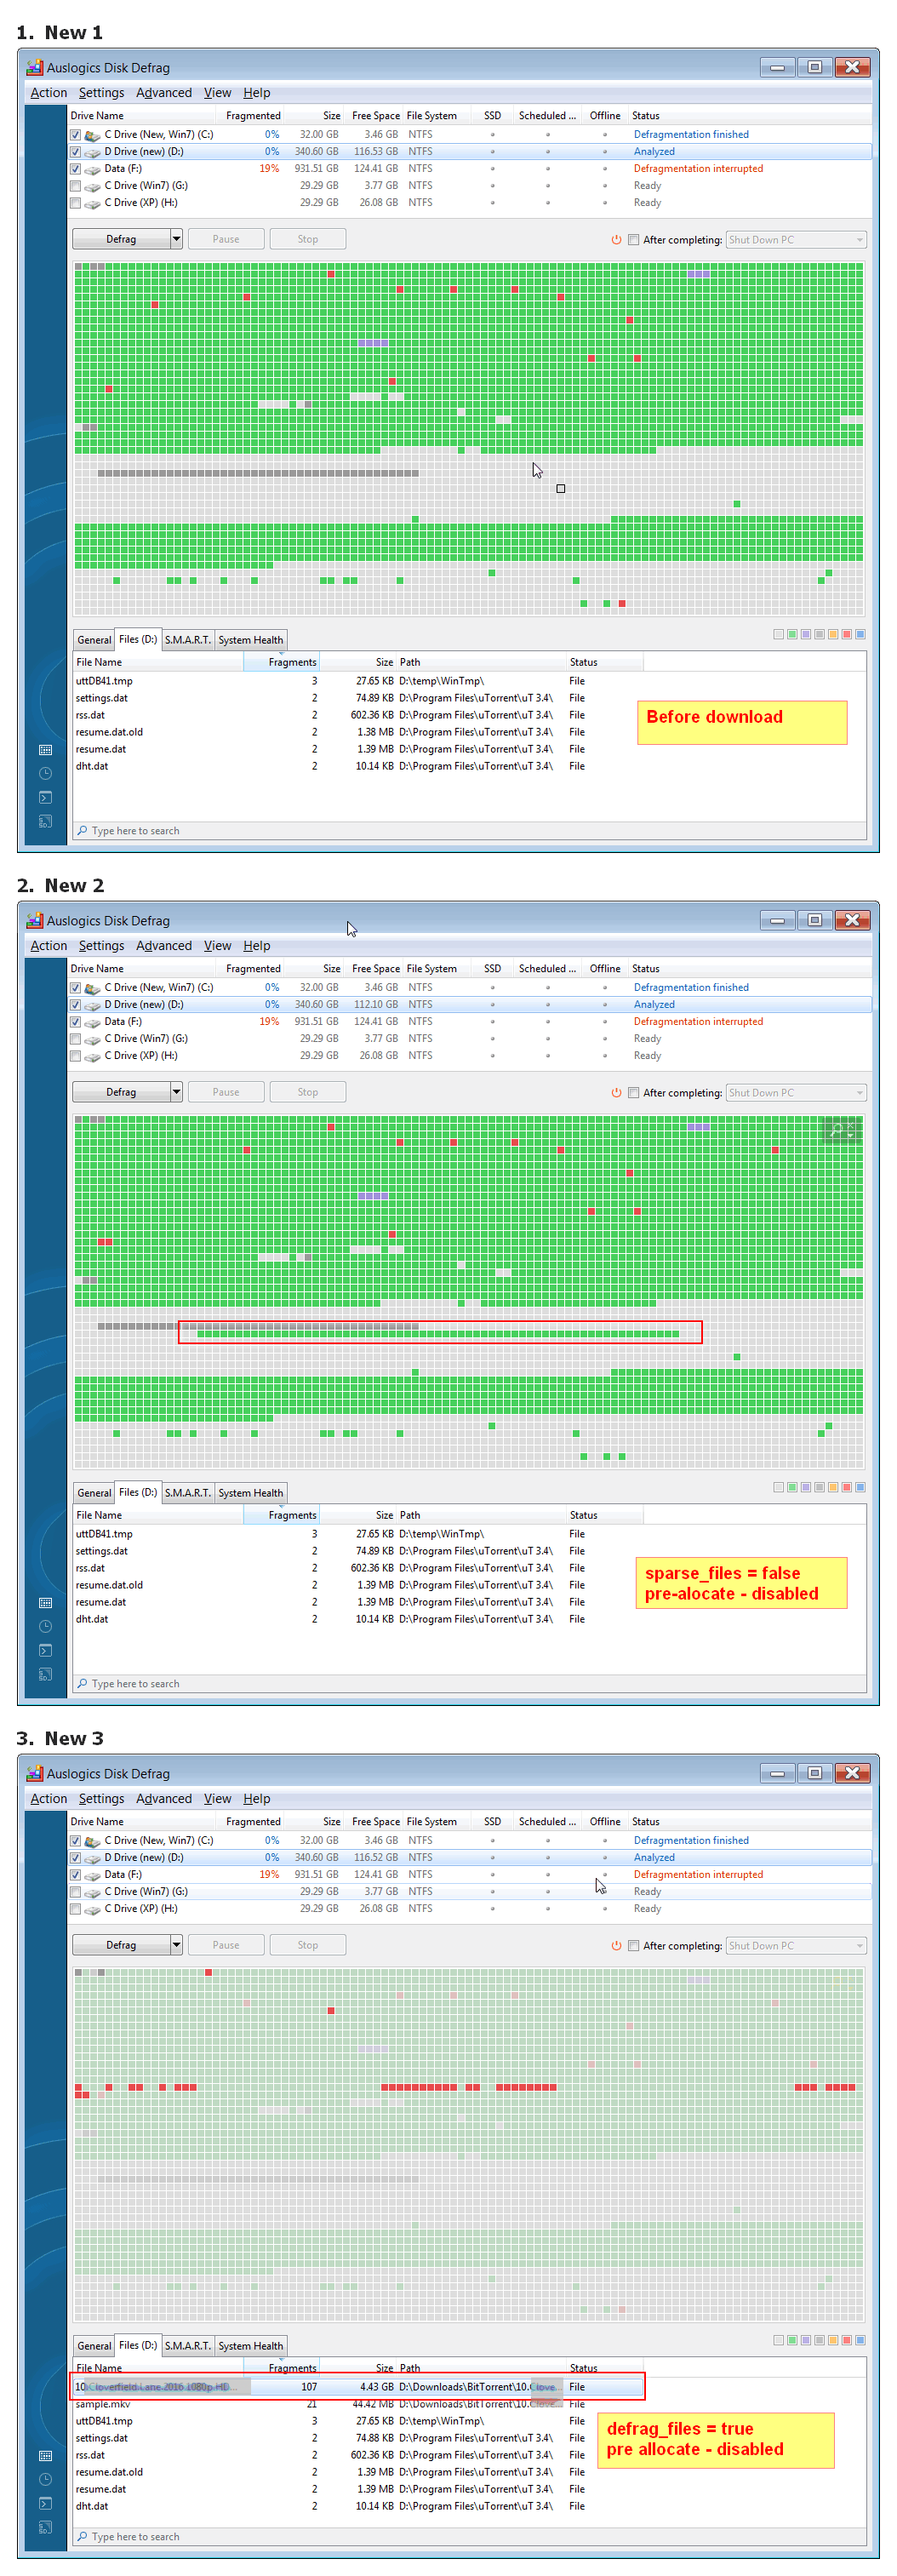
Task: Check the C Drive (XP) (H:) checkbox in window 1
Action: [76, 203]
